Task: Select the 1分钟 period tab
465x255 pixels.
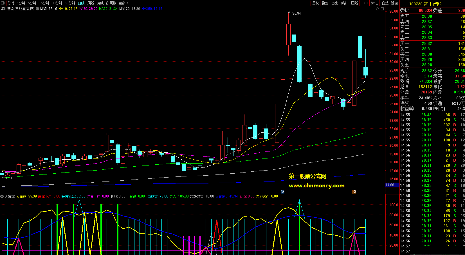Action: click(x=21, y=3)
